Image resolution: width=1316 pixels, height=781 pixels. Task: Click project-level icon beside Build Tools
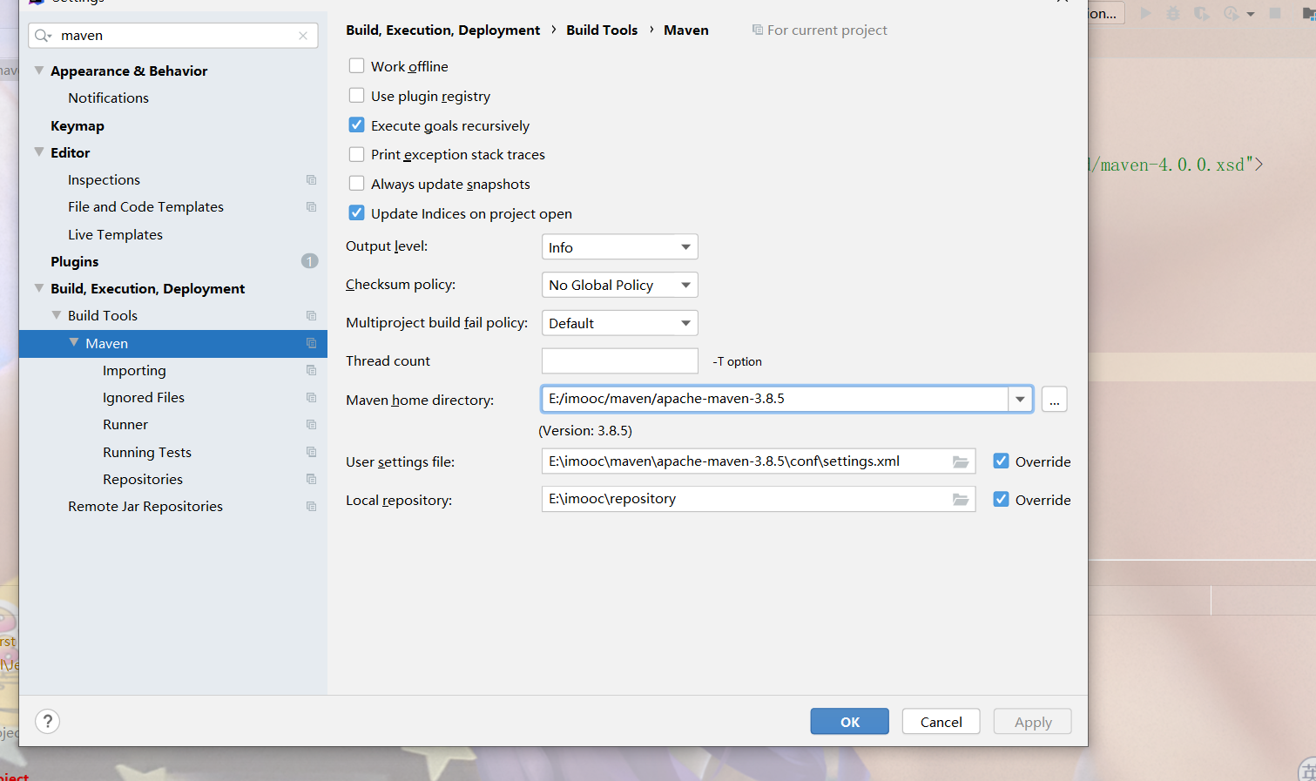(311, 315)
